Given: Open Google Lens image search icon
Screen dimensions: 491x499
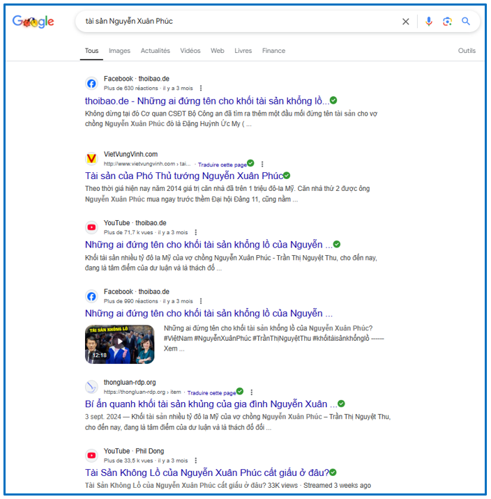Looking at the screenshot, I should (447, 22).
